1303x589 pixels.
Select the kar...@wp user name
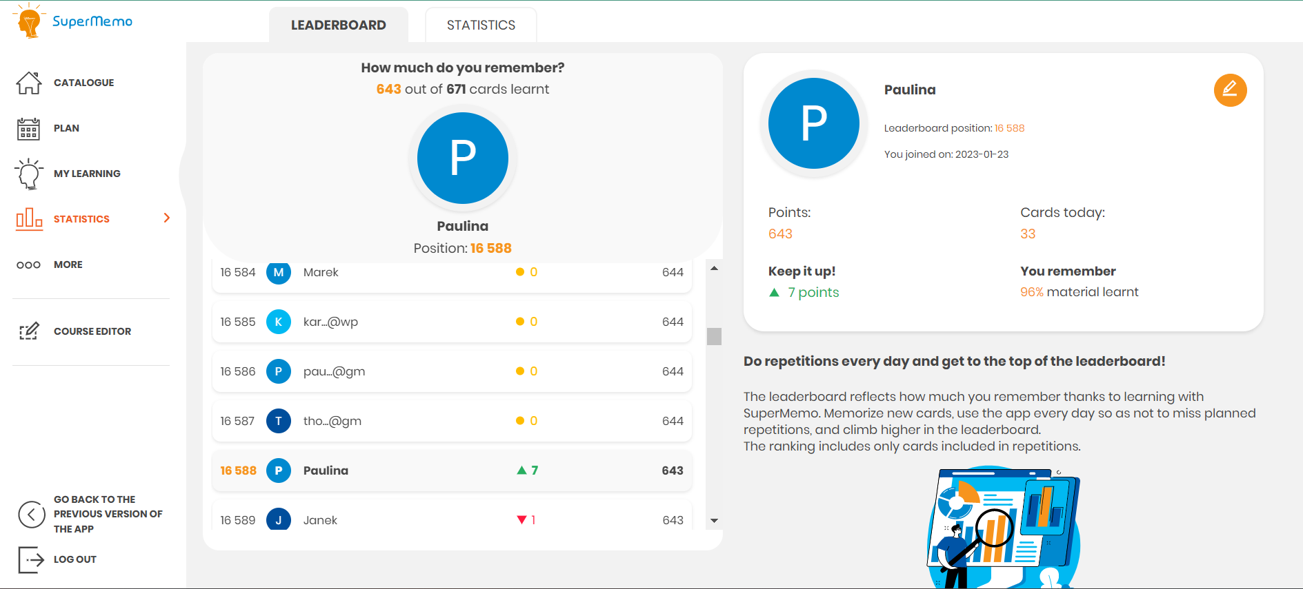click(330, 322)
